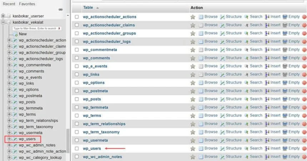Click Browse icon in wp_actionscheduler_logs row
The width and height of the screenshot is (307, 161).
point(201,42)
